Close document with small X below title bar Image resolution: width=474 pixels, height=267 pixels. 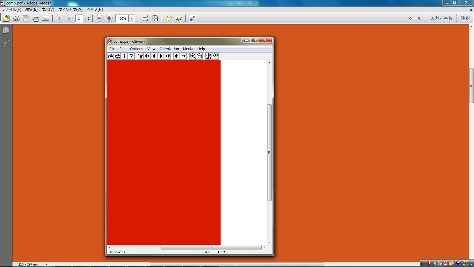click(471, 9)
